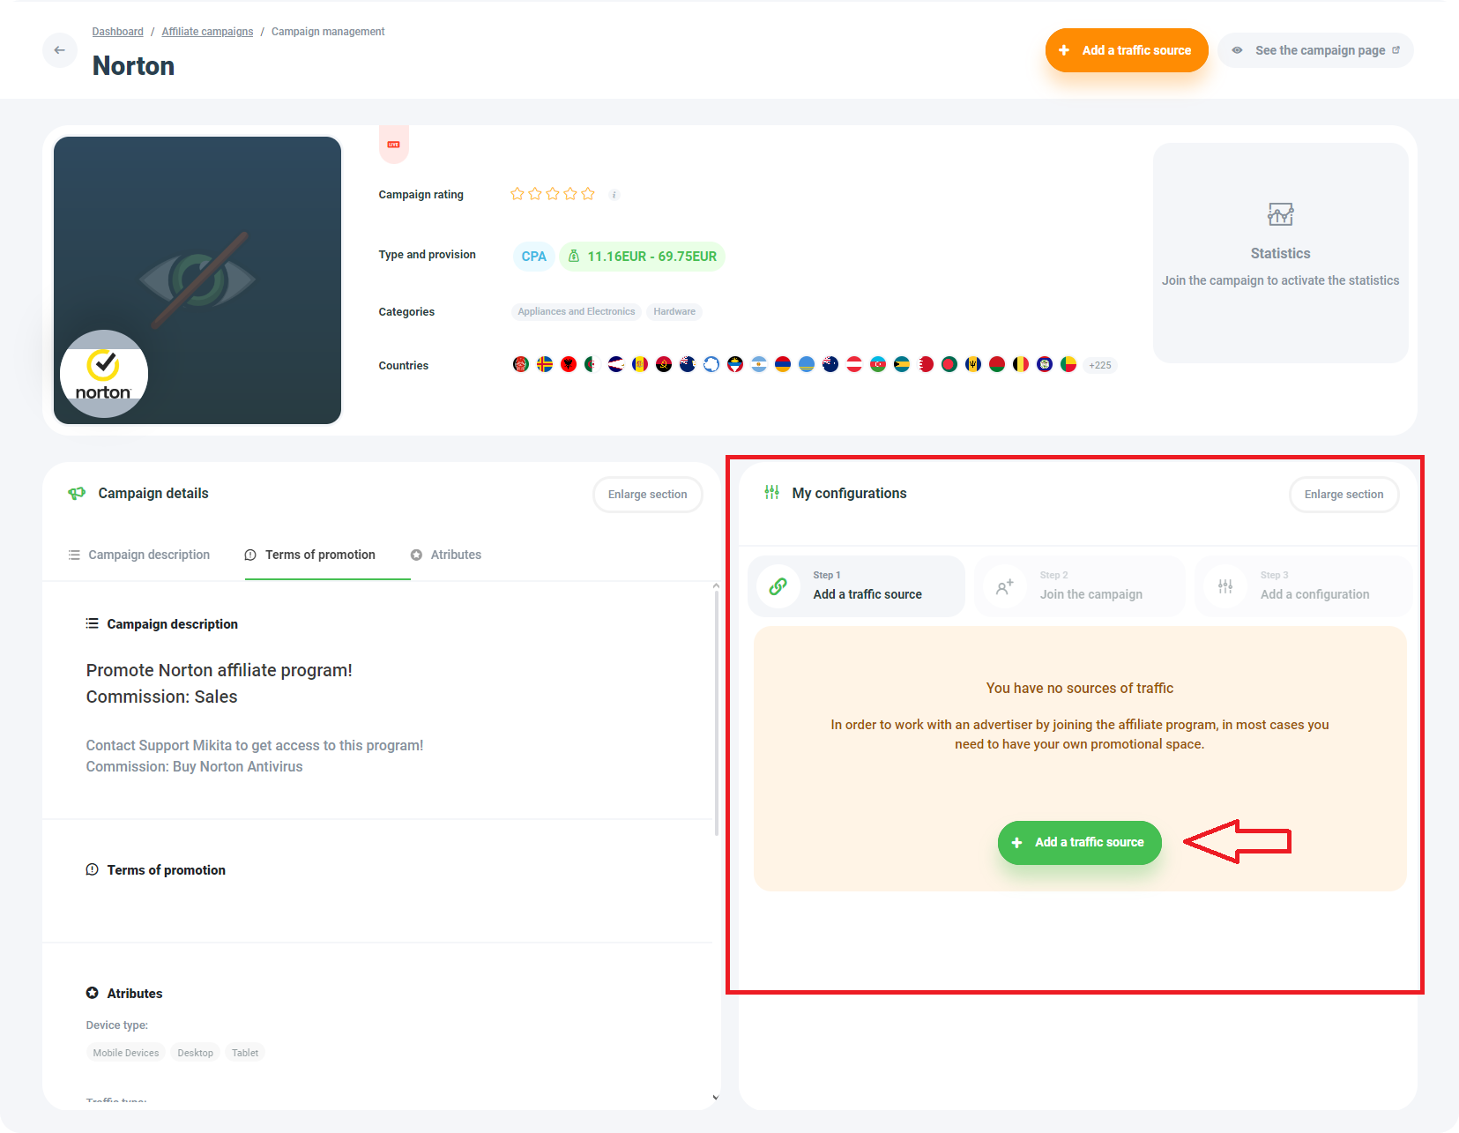Rate campaign with the fifth star
The width and height of the screenshot is (1459, 1133).
[588, 194]
